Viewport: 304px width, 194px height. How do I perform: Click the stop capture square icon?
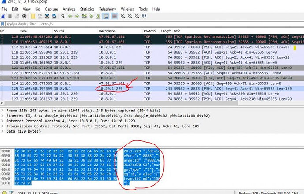click(x=10, y=16)
